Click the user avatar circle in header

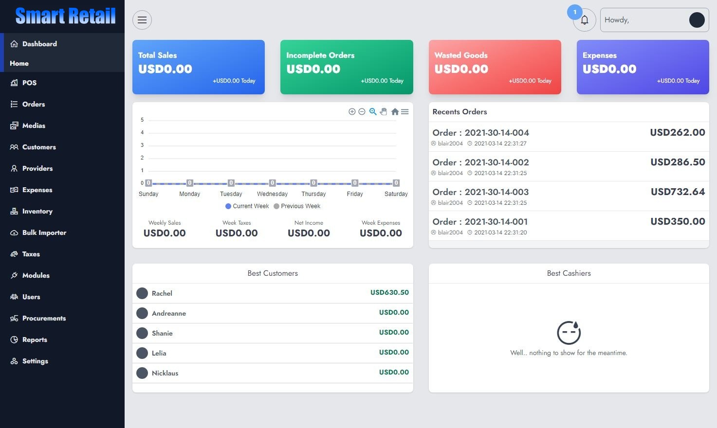tap(697, 20)
